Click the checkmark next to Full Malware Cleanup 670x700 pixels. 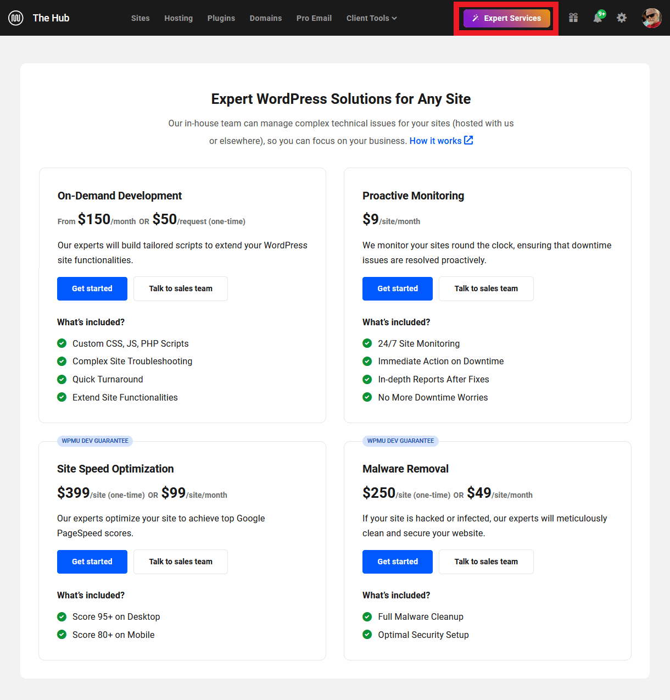click(x=367, y=616)
